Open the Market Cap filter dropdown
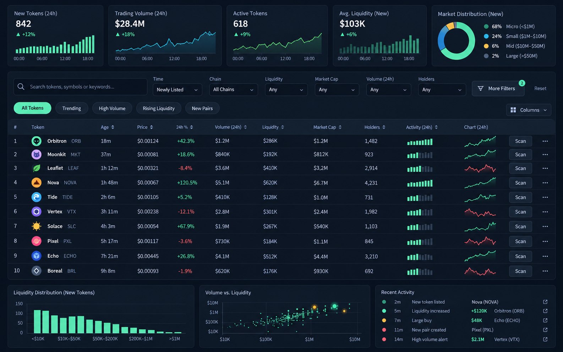 click(337, 90)
